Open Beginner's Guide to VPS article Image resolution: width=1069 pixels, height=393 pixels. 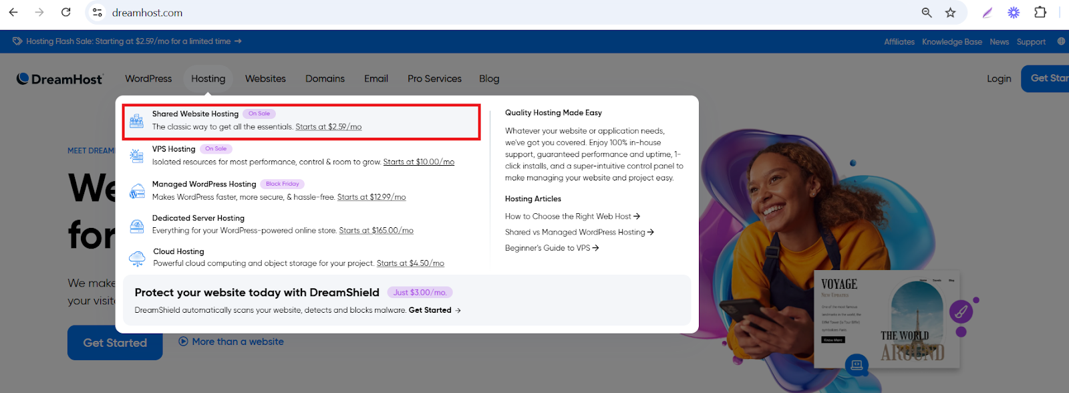pos(552,248)
